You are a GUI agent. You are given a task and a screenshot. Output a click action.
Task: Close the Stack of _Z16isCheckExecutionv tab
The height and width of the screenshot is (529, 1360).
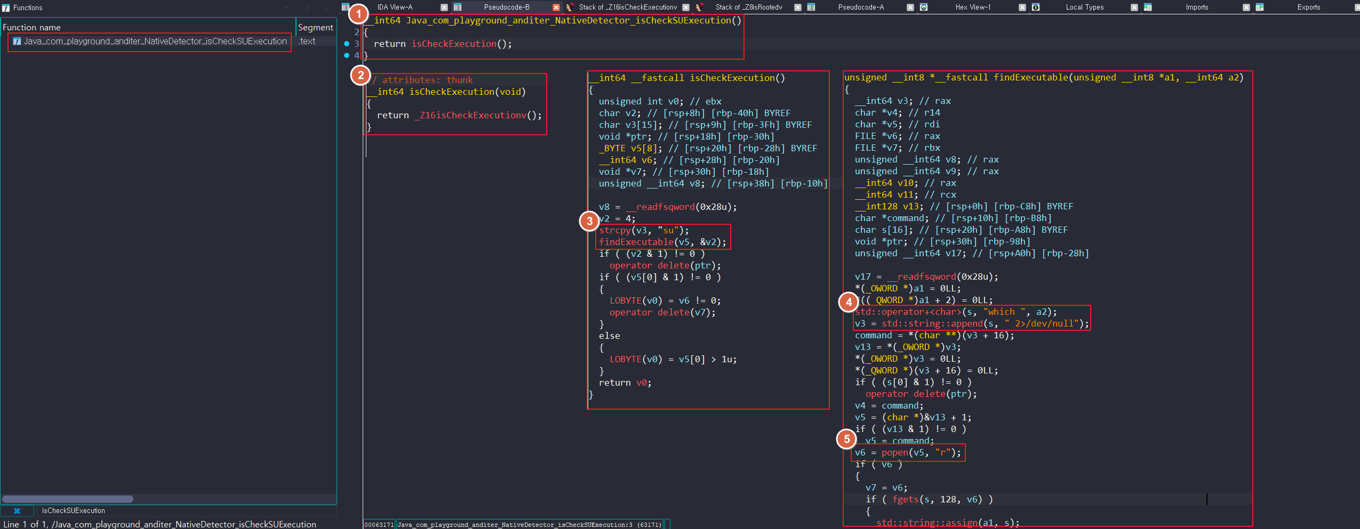[686, 7]
